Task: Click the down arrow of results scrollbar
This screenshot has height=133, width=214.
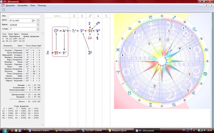Action: coord(43,125)
